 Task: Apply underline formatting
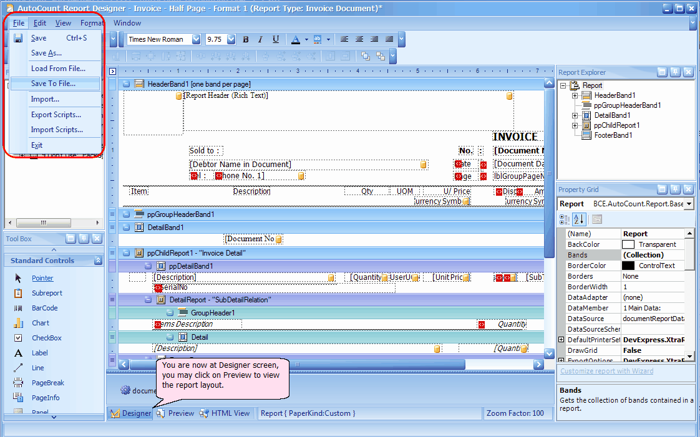point(276,39)
